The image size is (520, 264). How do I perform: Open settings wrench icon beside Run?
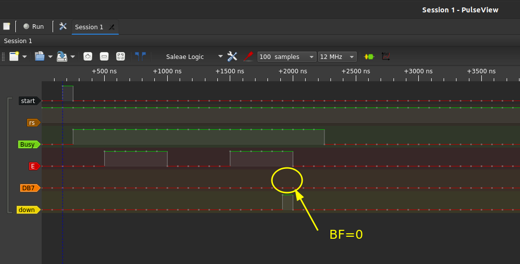click(63, 27)
